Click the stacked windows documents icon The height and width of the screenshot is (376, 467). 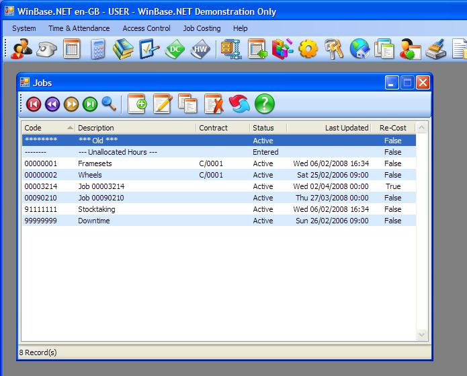(384, 49)
